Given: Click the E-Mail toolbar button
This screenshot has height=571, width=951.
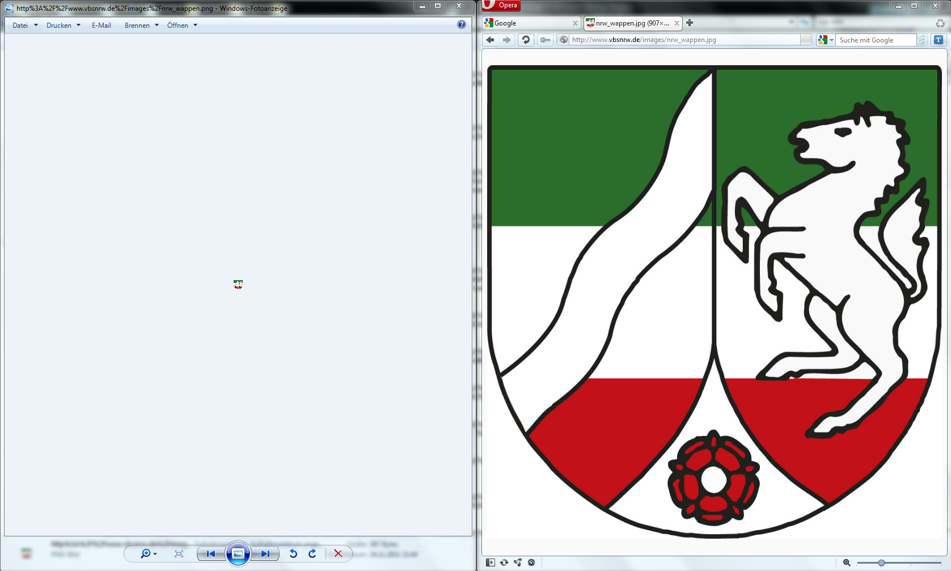Looking at the screenshot, I should point(102,26).
